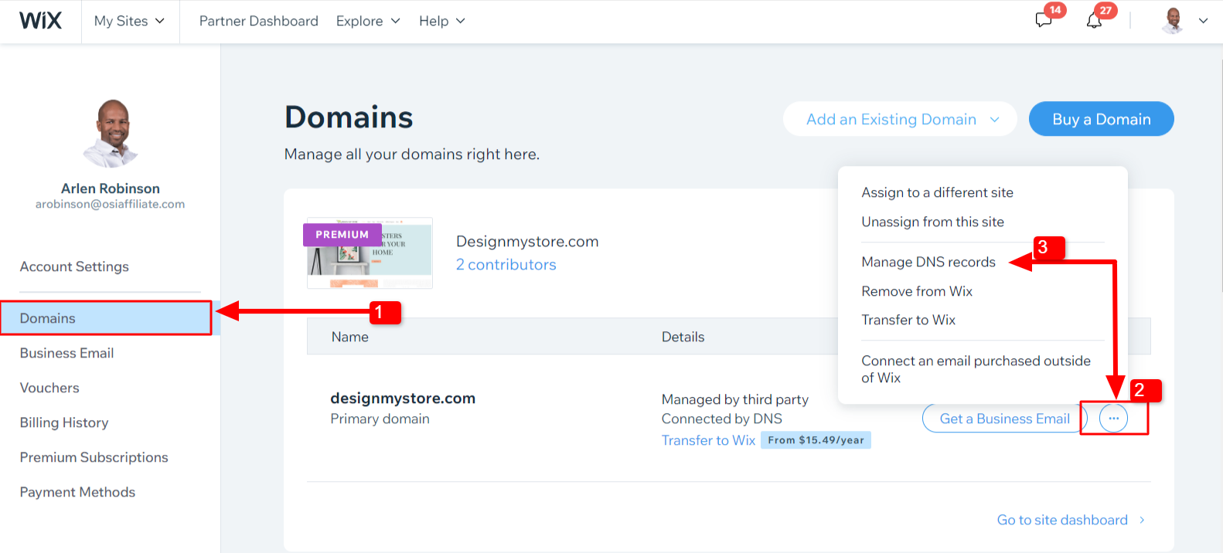Select Transfer to Wix menu option
This screenshot has height=553, width=1223.
click(x=908, y=320)
